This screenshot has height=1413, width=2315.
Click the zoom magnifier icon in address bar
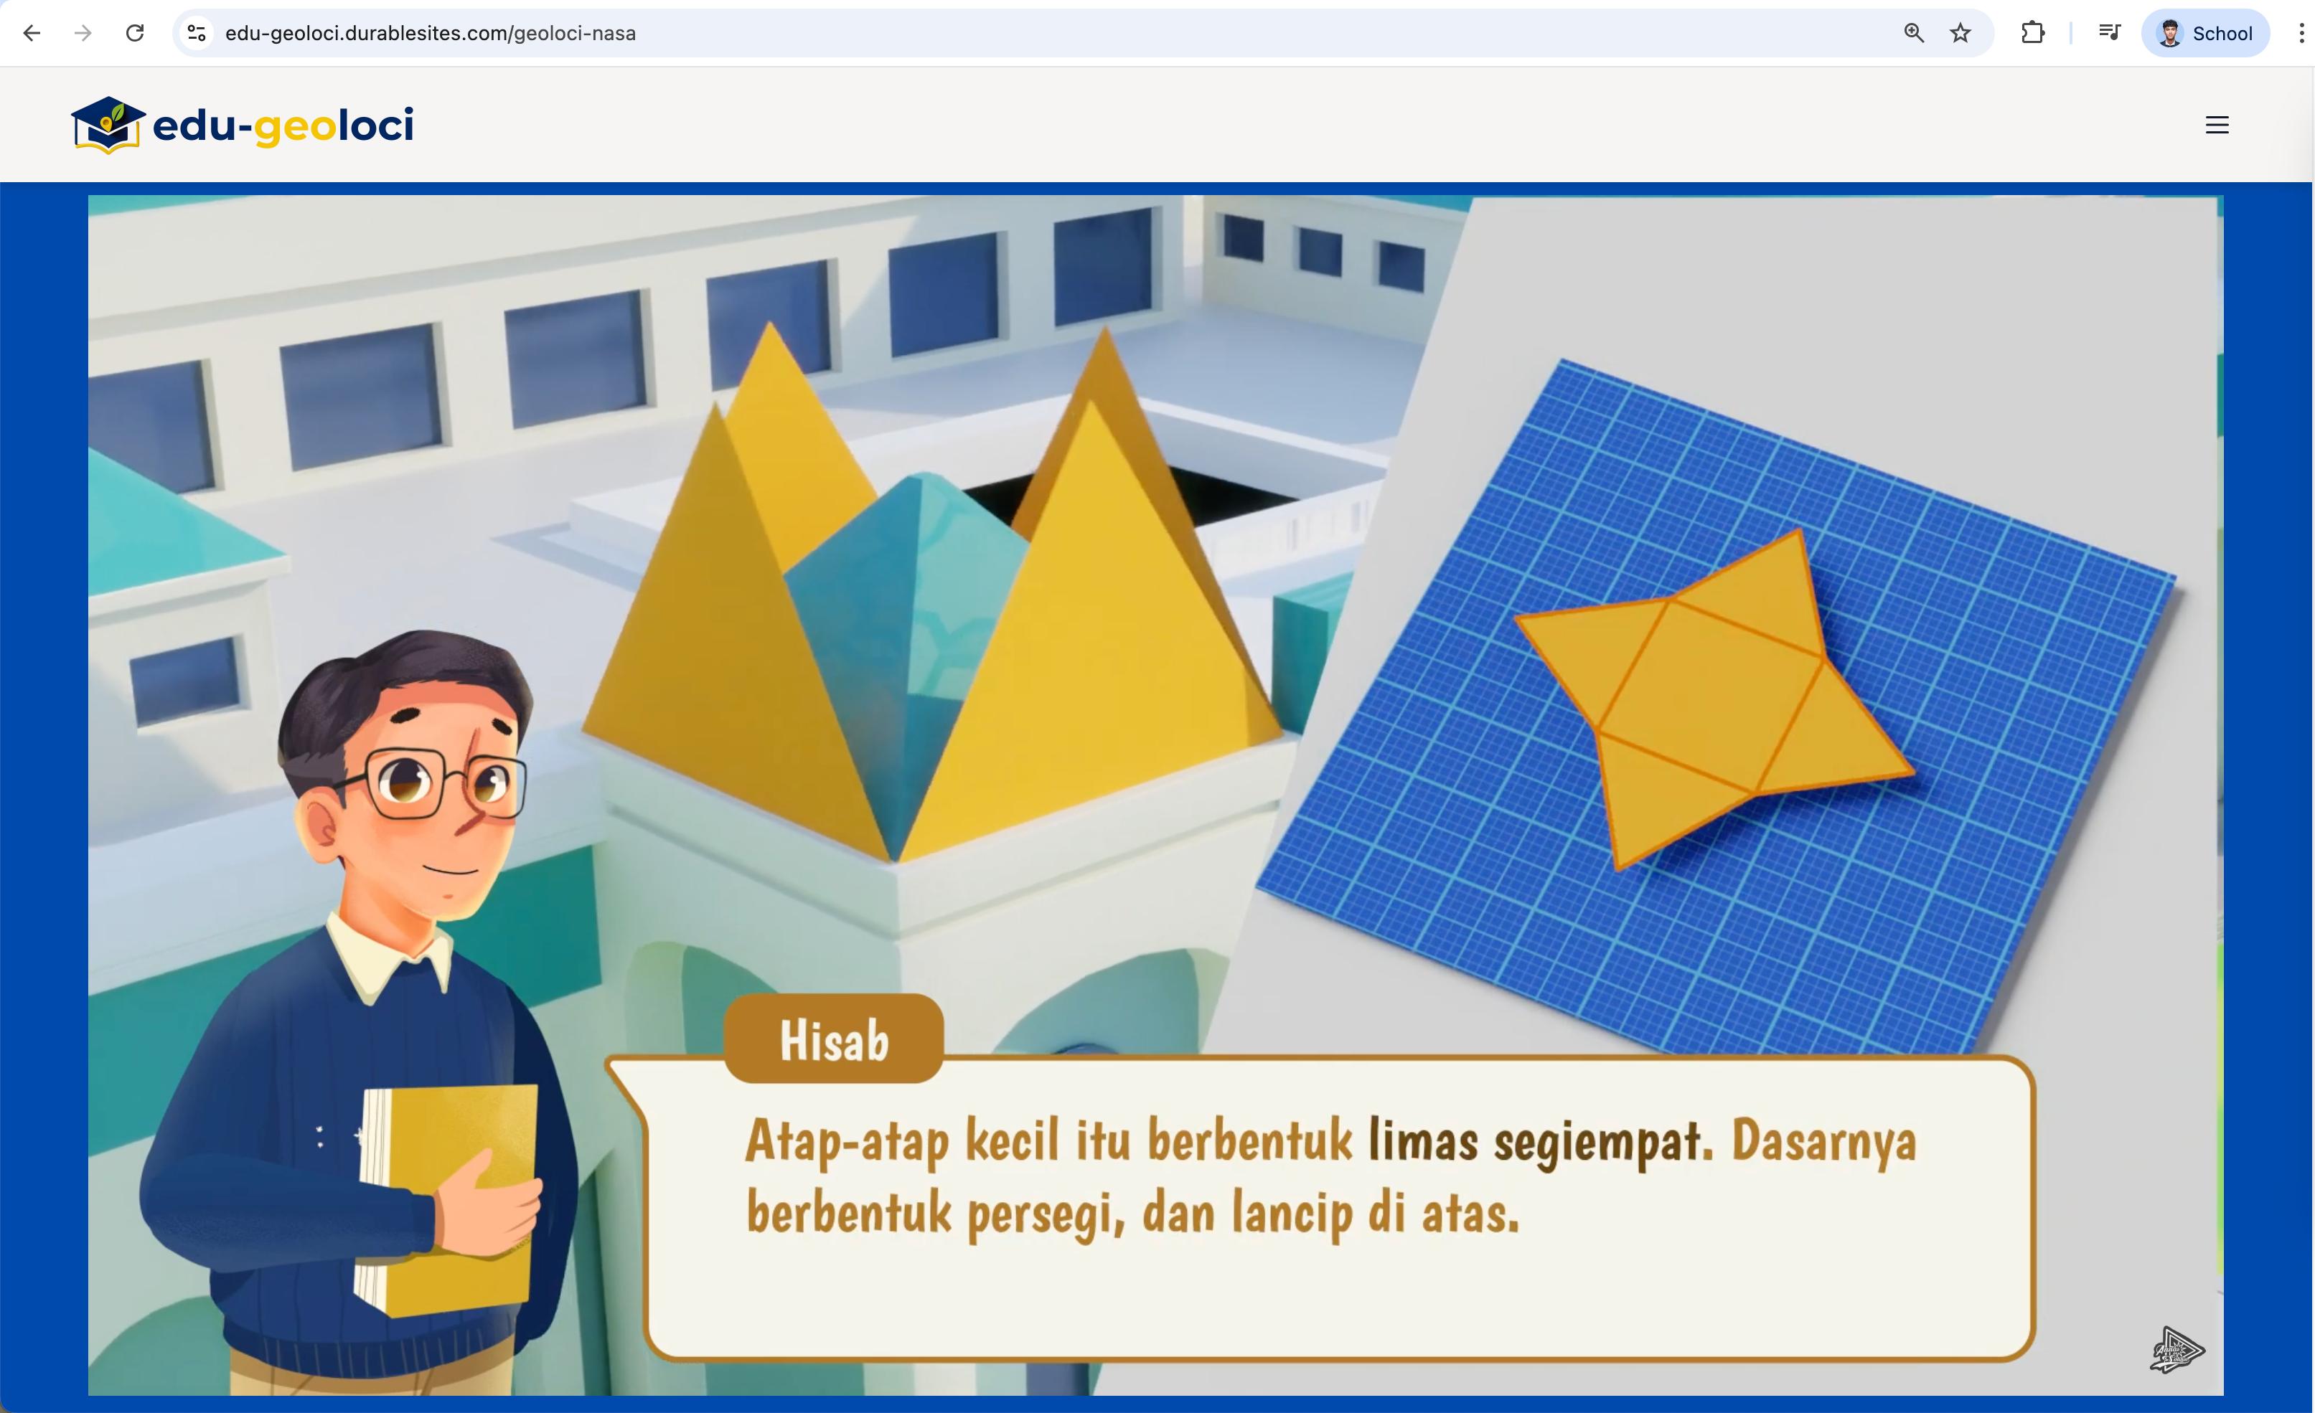(x=1914, y=34)
